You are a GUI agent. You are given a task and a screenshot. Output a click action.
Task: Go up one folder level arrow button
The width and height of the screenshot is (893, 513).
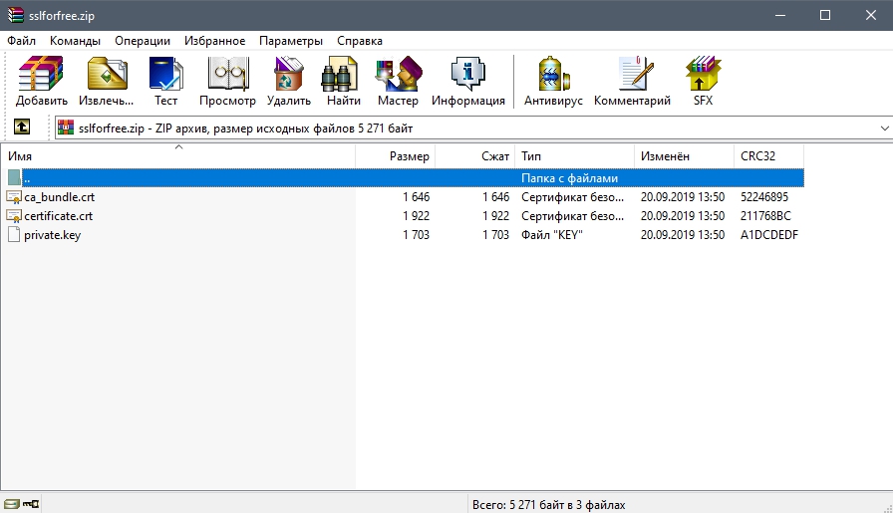[21, 128]
